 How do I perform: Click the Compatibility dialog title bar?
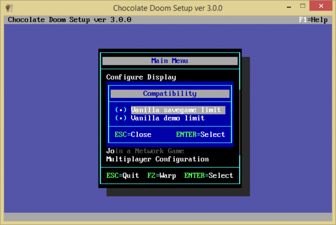[170, 93]
